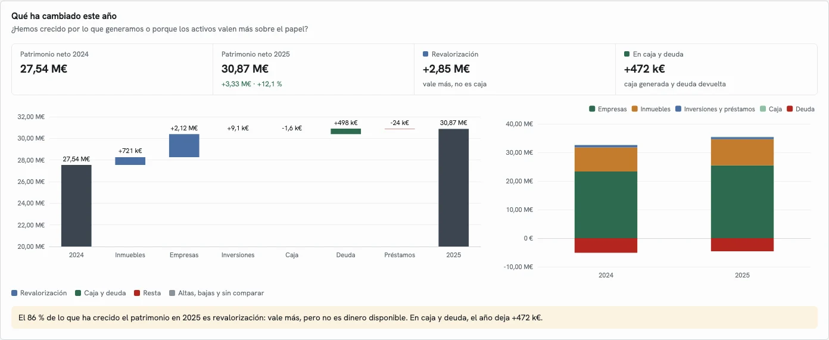Viewport: 829px width, 340px height.
Task: Click the Empresas +2,12 M€ waterfall bar
Action: pos(184,145)
